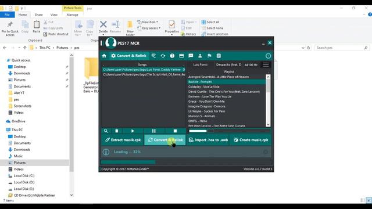Select The Script Hall_Of_Fame song path

(144, 74)
